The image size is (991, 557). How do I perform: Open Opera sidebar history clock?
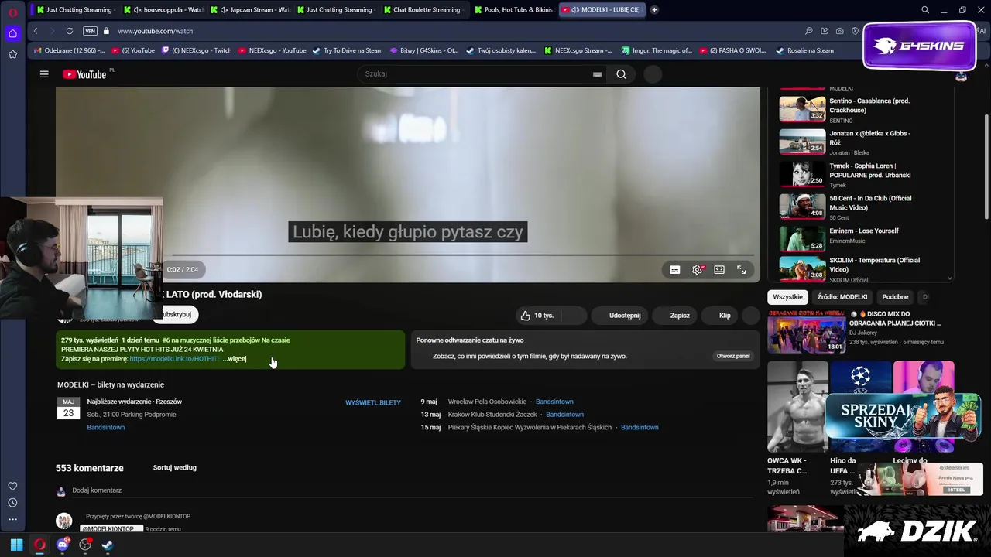point(12,503)
